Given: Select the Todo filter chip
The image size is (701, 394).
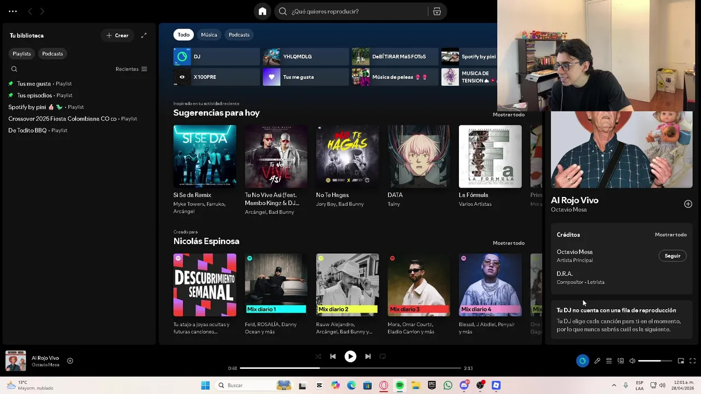Looking at the screenshot, I should pyautogui.click(x=183, y=34).
